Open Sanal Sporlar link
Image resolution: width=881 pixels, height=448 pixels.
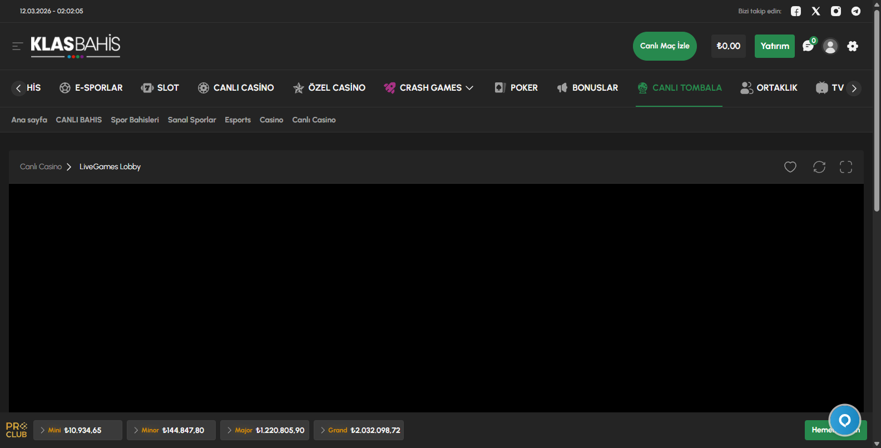(x=192, y=120)
